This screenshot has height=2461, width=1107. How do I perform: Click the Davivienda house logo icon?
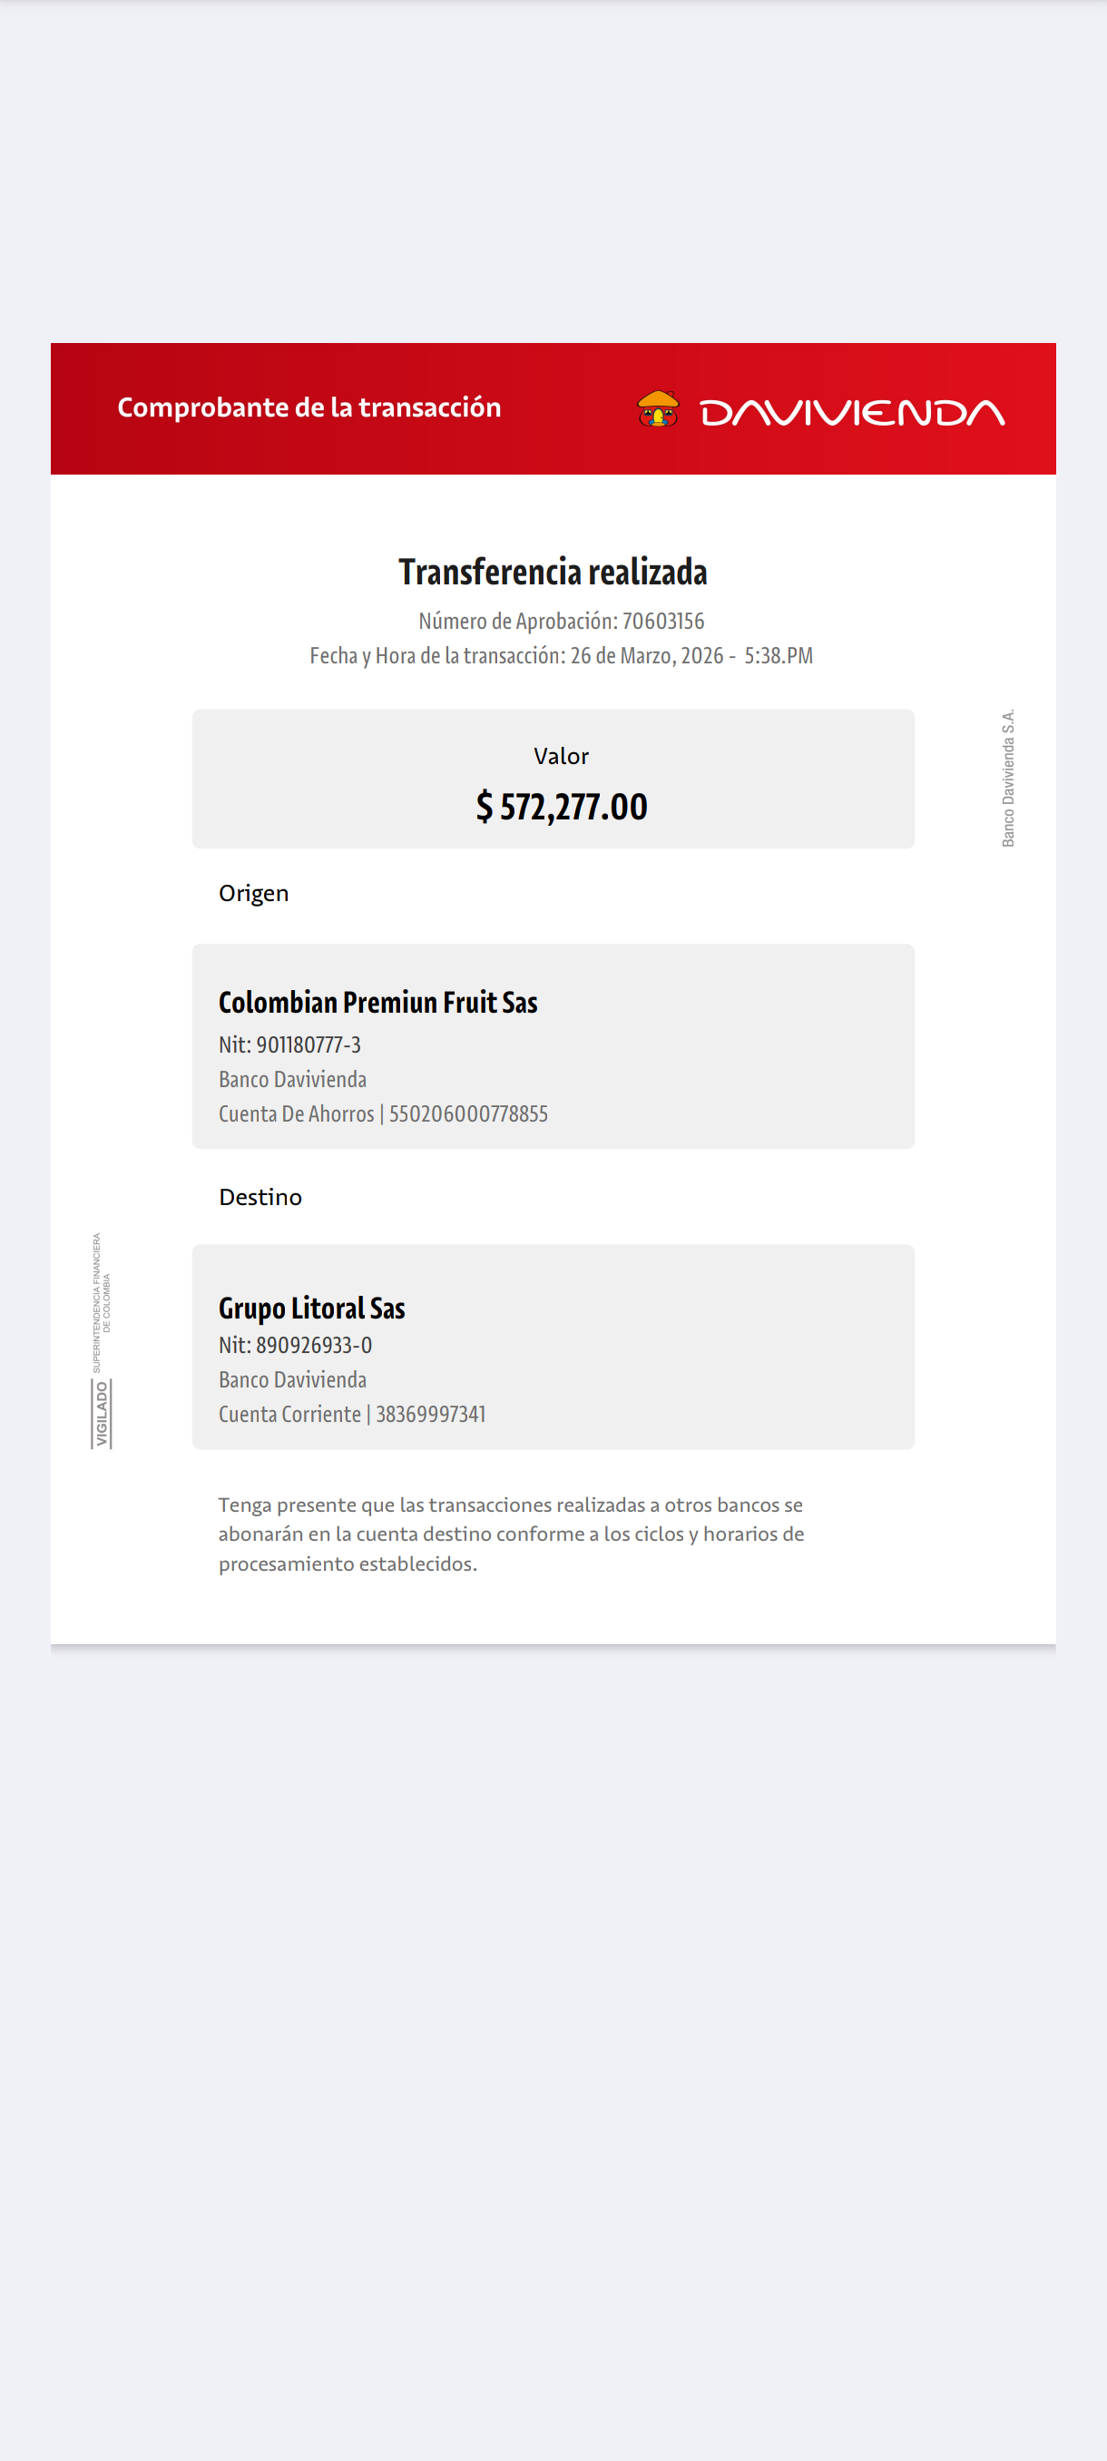(658, 408)
